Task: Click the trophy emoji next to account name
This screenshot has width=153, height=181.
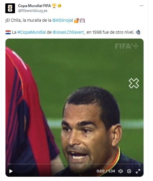Action: pyautogui.click(x=54, y=6)
